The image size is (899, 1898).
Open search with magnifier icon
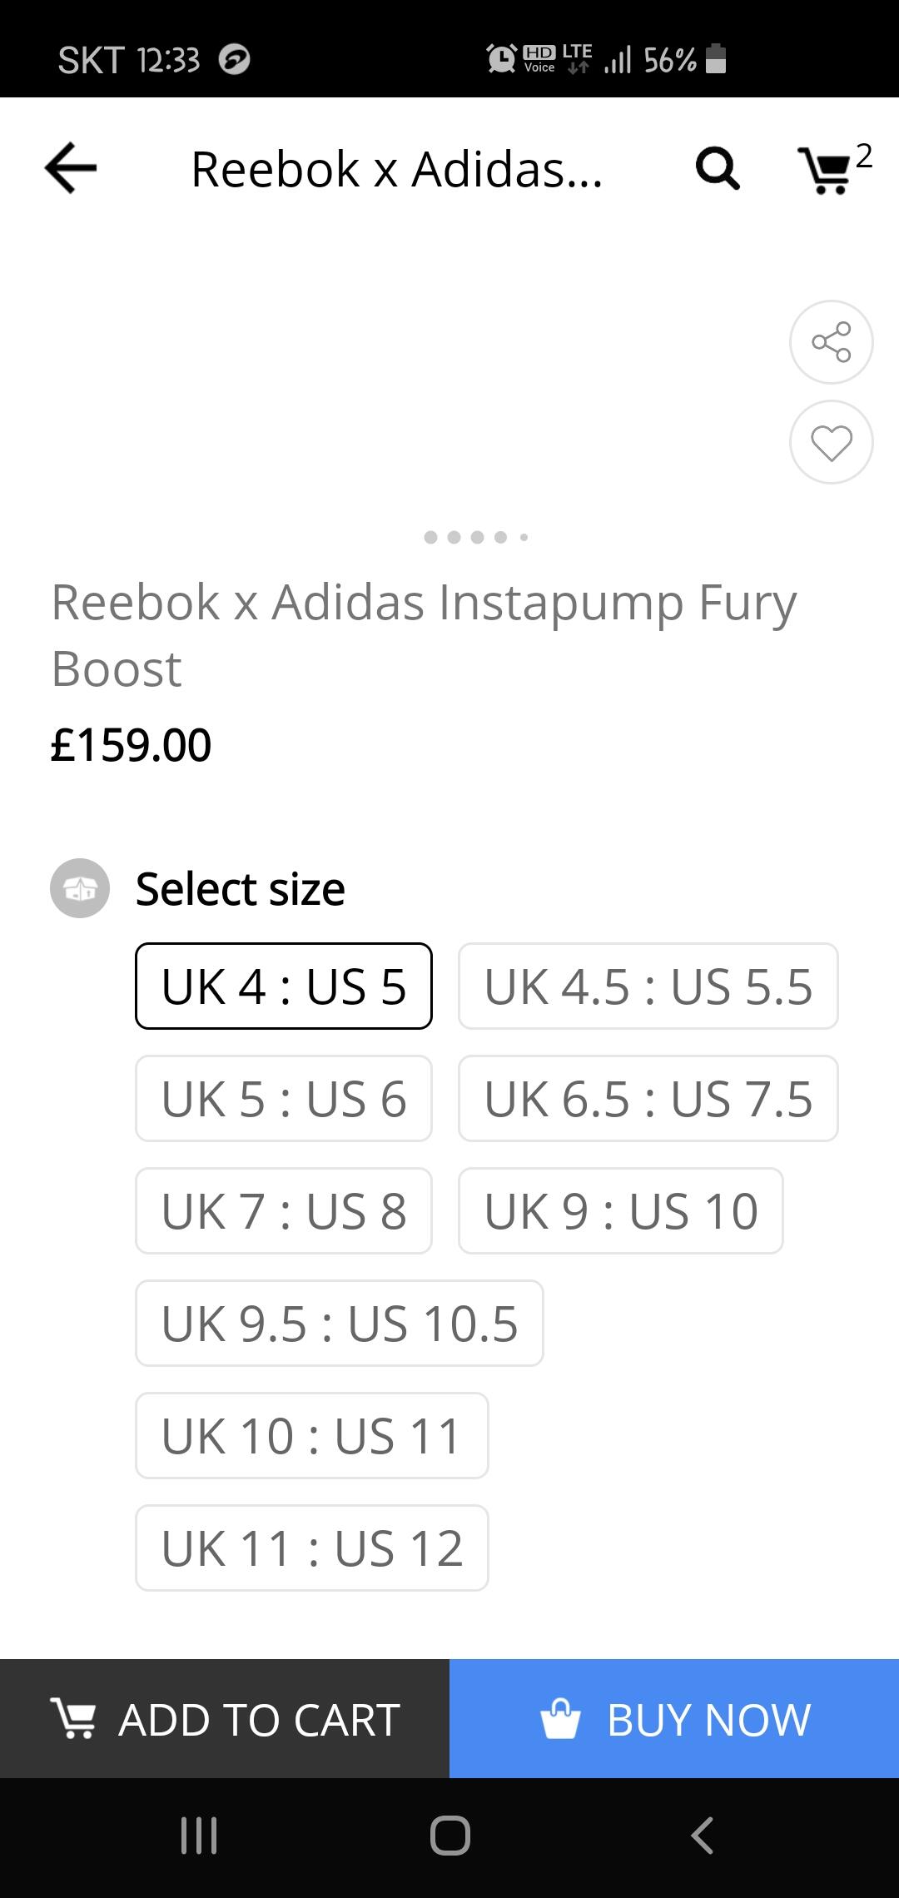click(718, 170)
